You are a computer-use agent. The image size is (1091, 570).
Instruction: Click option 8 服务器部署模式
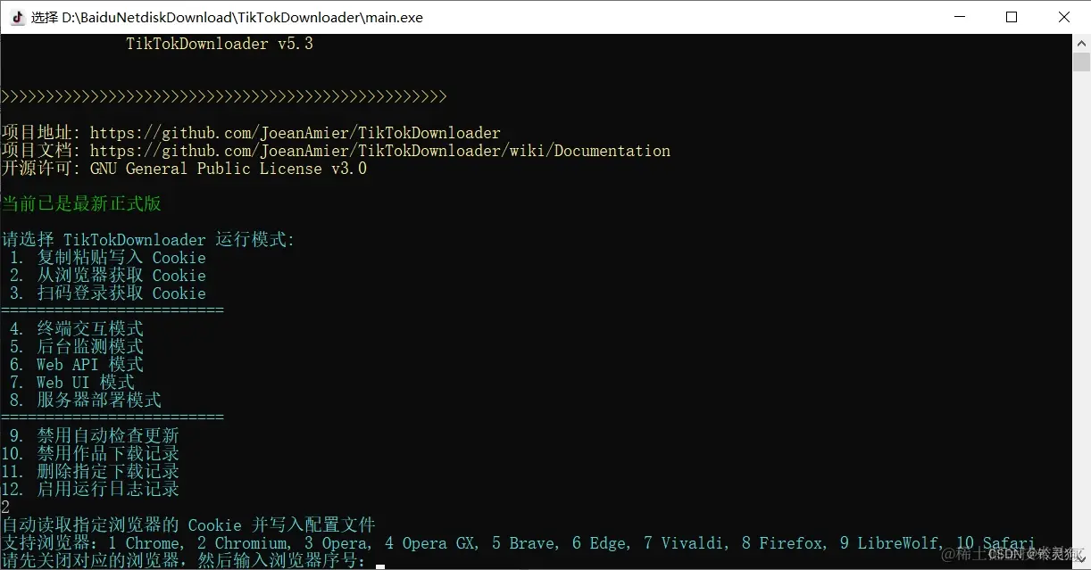tap(86, 401)
